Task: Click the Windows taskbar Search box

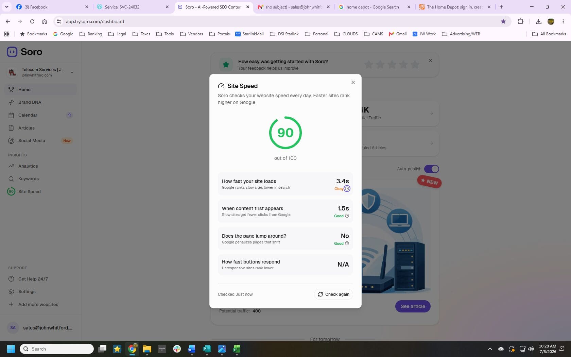Action: pyautogui.click(x=57, y=349)
